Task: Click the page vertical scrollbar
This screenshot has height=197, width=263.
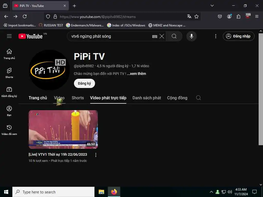Action: 261,89
